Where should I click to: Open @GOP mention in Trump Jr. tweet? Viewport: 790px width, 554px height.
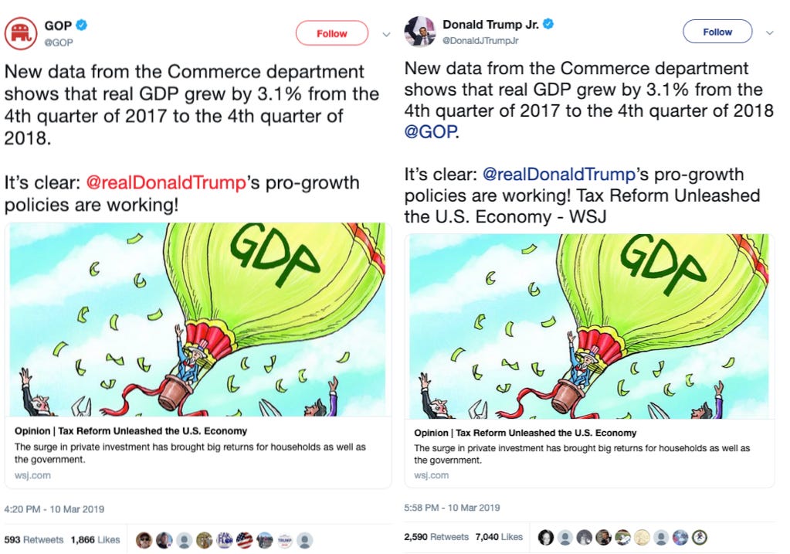coord(430,131)
